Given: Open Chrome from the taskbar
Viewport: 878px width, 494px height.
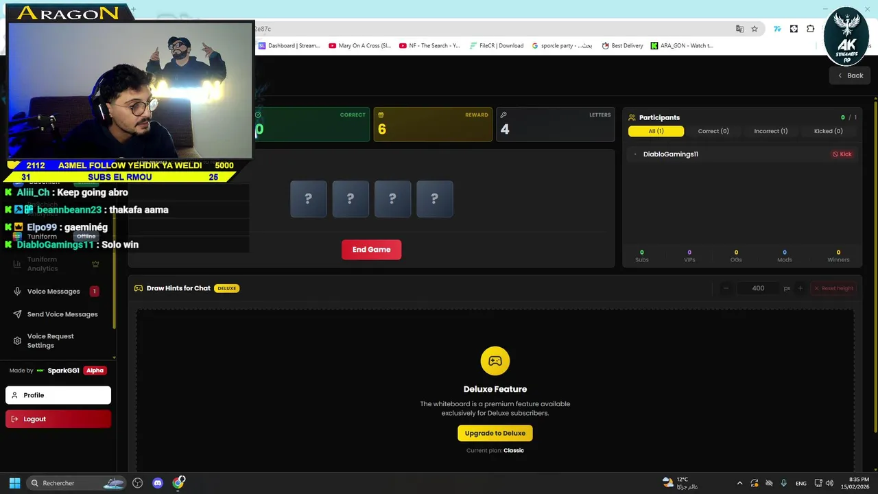Looking at the screenshot, I should (178, 483).
